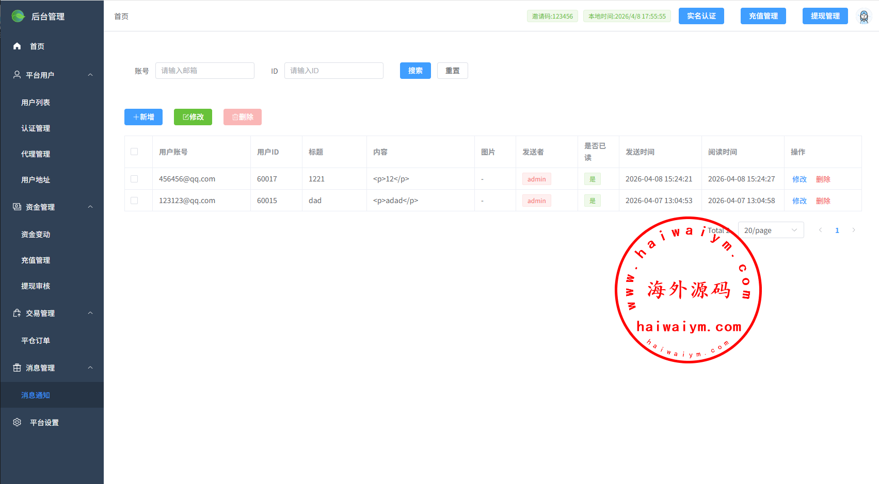Click the home icon in sidebar

[17, 46]
